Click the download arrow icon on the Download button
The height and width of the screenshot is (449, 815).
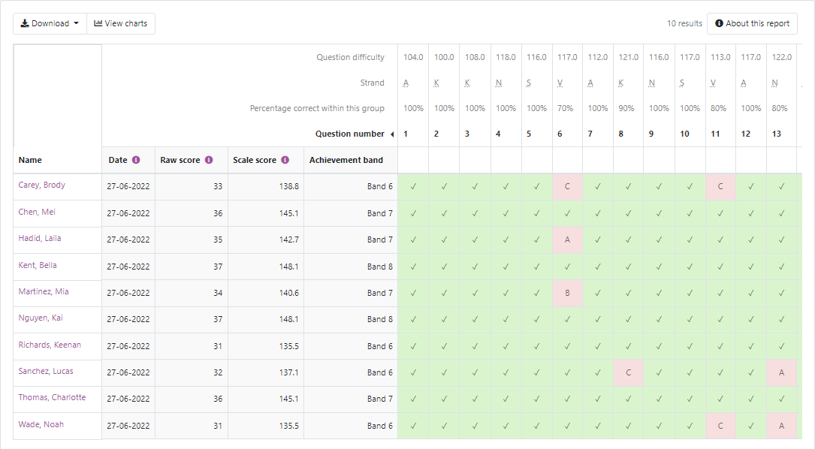click(23, 23)
